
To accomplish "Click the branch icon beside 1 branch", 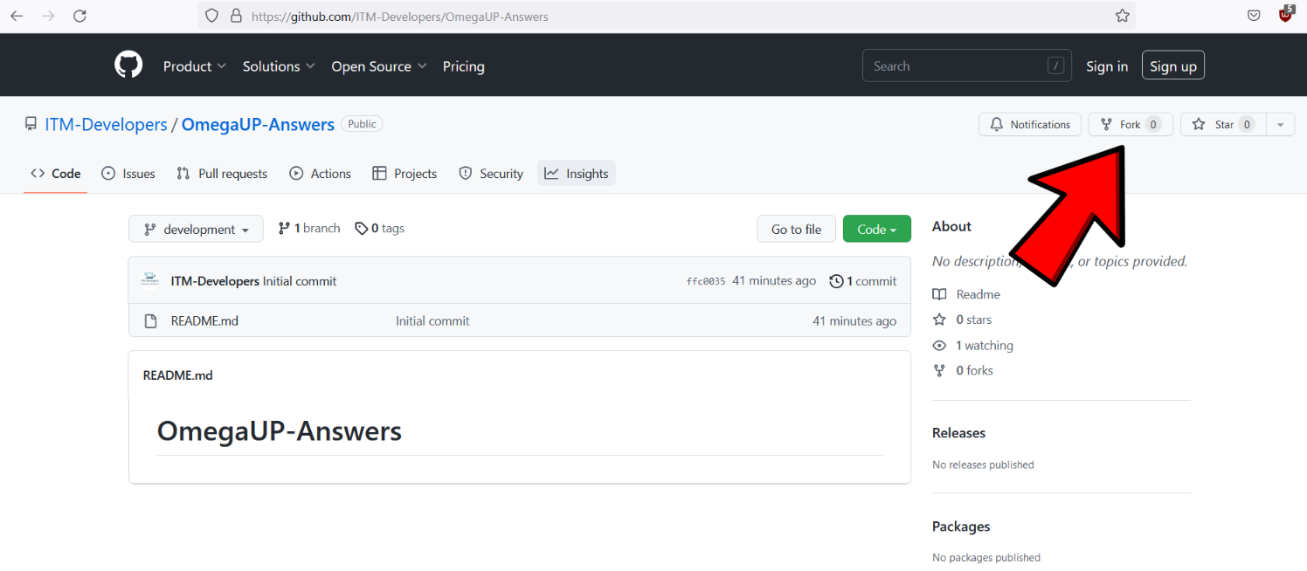I will pyautogui.click(x=284, y=228).
